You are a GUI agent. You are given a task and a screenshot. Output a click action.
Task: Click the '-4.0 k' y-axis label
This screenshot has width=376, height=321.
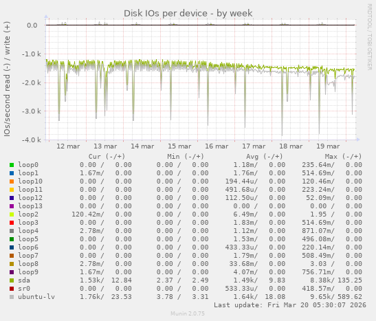coord(32,140)
